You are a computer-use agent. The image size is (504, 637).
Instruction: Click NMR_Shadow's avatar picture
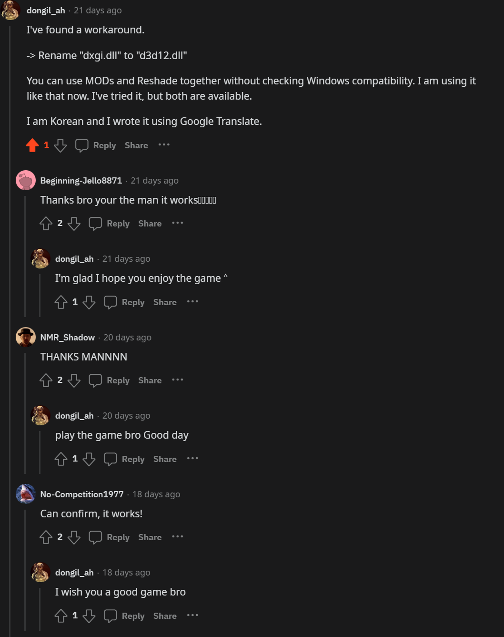(26, 337)
